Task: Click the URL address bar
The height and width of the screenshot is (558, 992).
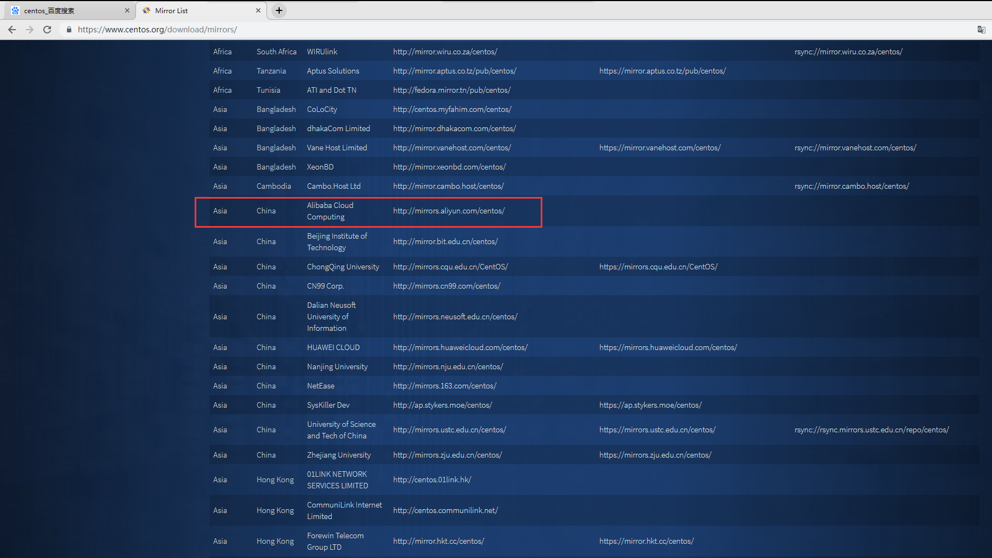Action: 515,30
